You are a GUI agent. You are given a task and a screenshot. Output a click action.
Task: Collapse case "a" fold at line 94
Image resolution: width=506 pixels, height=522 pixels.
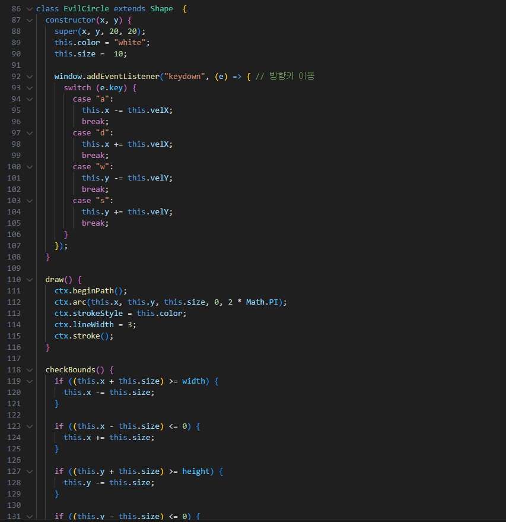click(x=30, y=99)
